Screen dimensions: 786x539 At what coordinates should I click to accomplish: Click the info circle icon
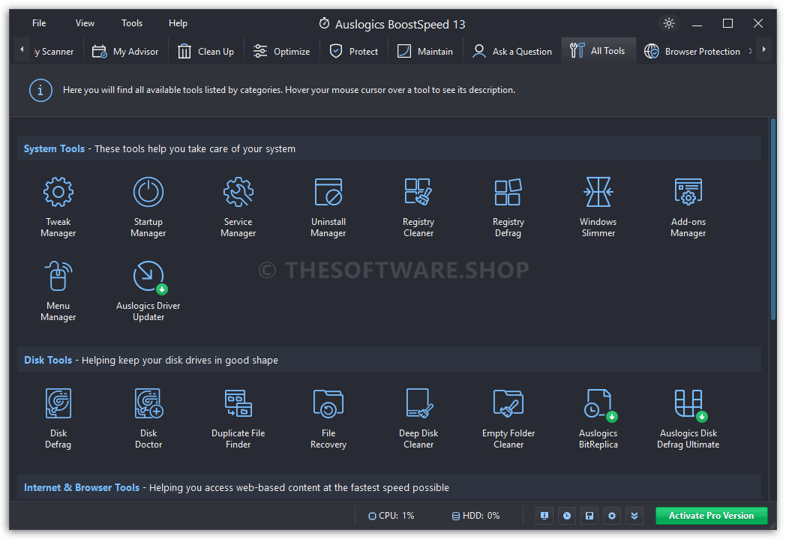pos(40,91)
